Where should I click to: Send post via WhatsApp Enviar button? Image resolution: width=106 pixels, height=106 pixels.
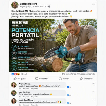64,79
